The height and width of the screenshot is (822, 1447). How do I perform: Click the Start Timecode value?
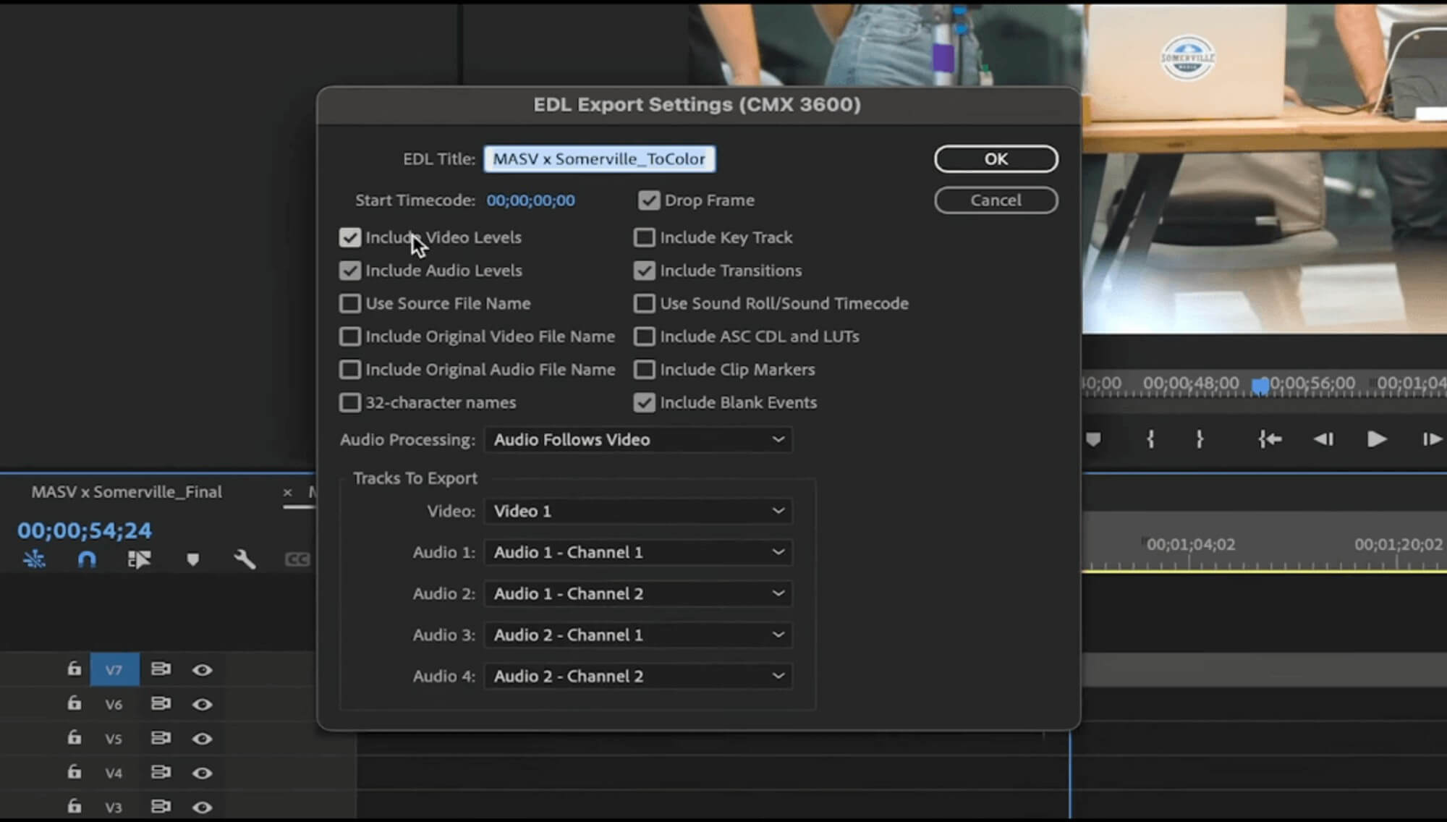(530, 200)
